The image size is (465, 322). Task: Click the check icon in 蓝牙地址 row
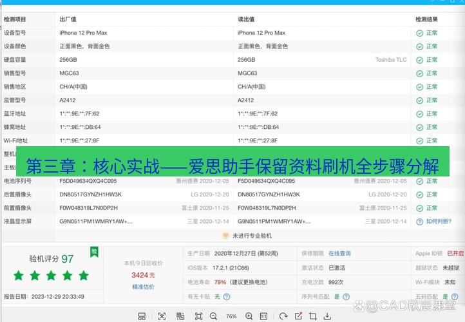419,114
